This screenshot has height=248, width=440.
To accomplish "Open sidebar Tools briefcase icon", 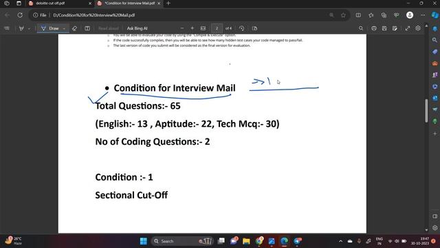I will tap(434, 63).
